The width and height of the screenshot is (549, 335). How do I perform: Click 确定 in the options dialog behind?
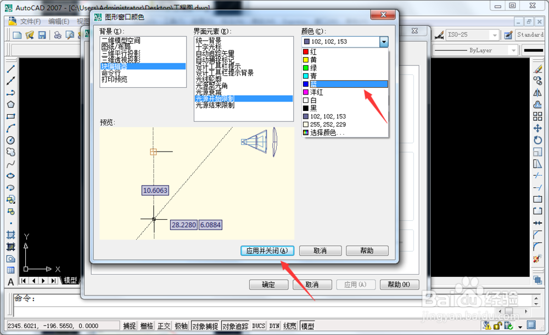pos(268,284)
